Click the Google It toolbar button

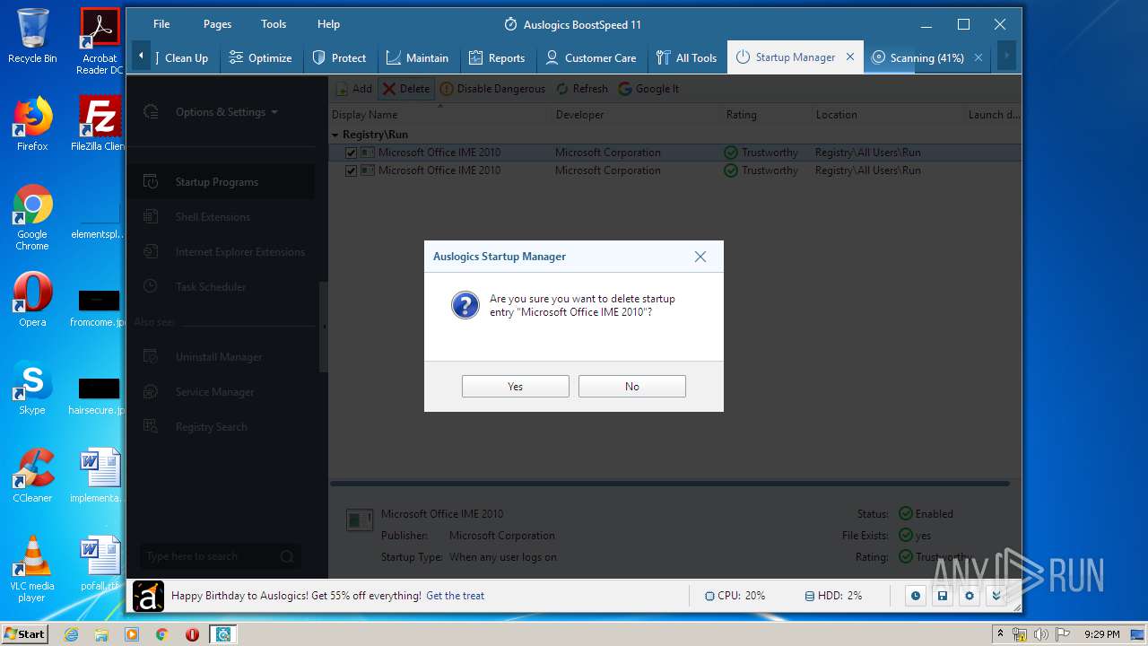(648, 89)
